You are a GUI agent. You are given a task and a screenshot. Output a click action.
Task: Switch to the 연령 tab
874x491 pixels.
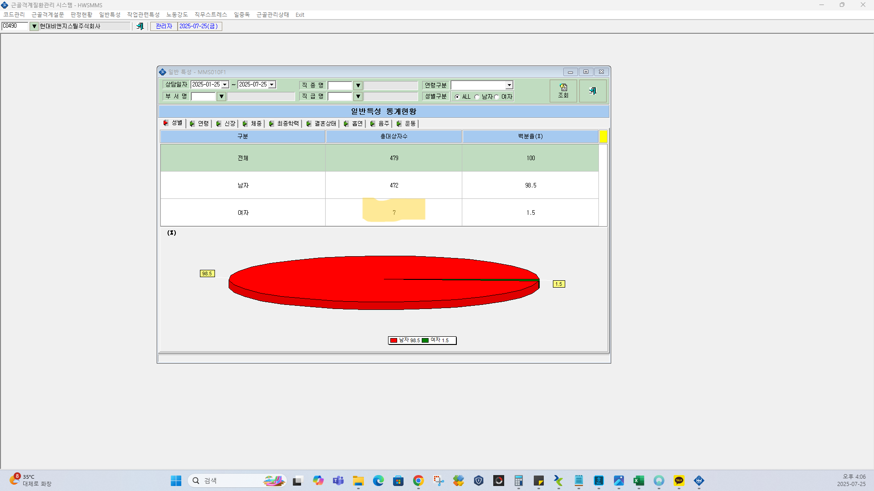click(x=199, y=123)
